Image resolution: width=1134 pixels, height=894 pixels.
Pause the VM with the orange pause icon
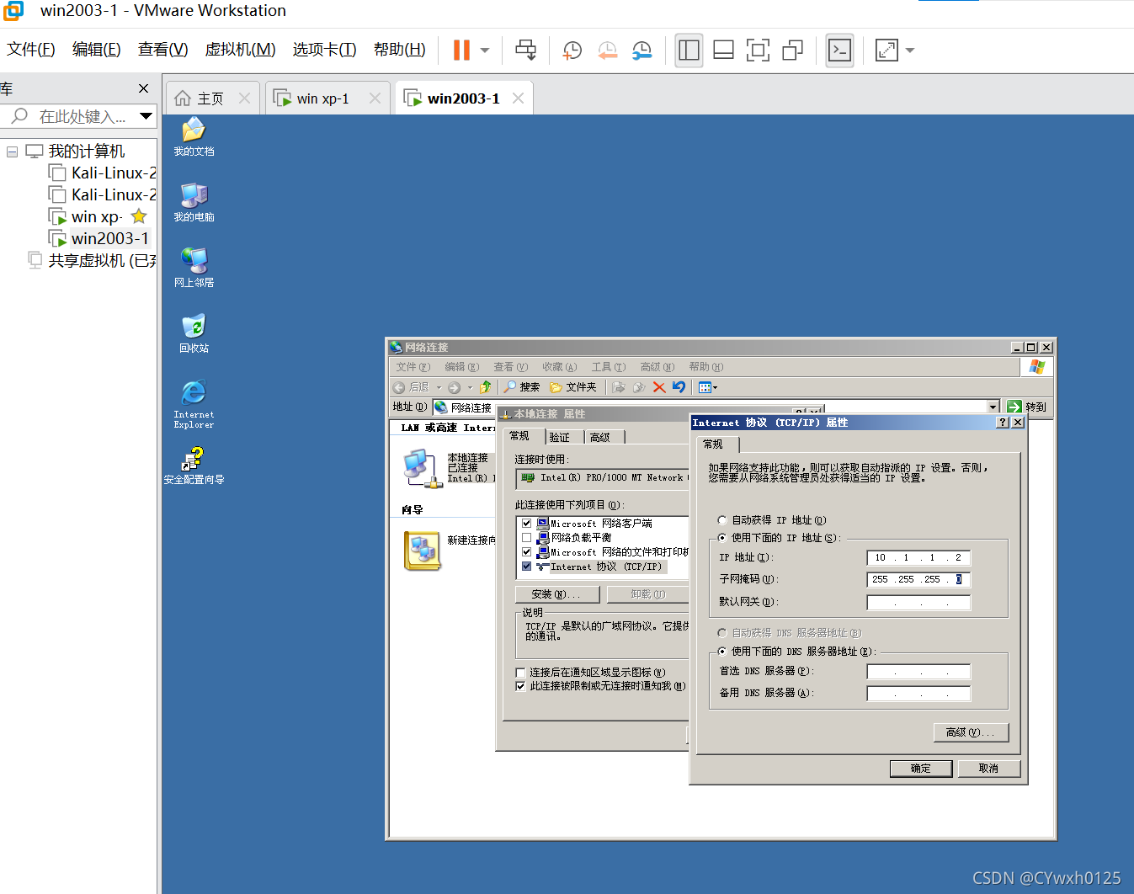tap(461, 51)
